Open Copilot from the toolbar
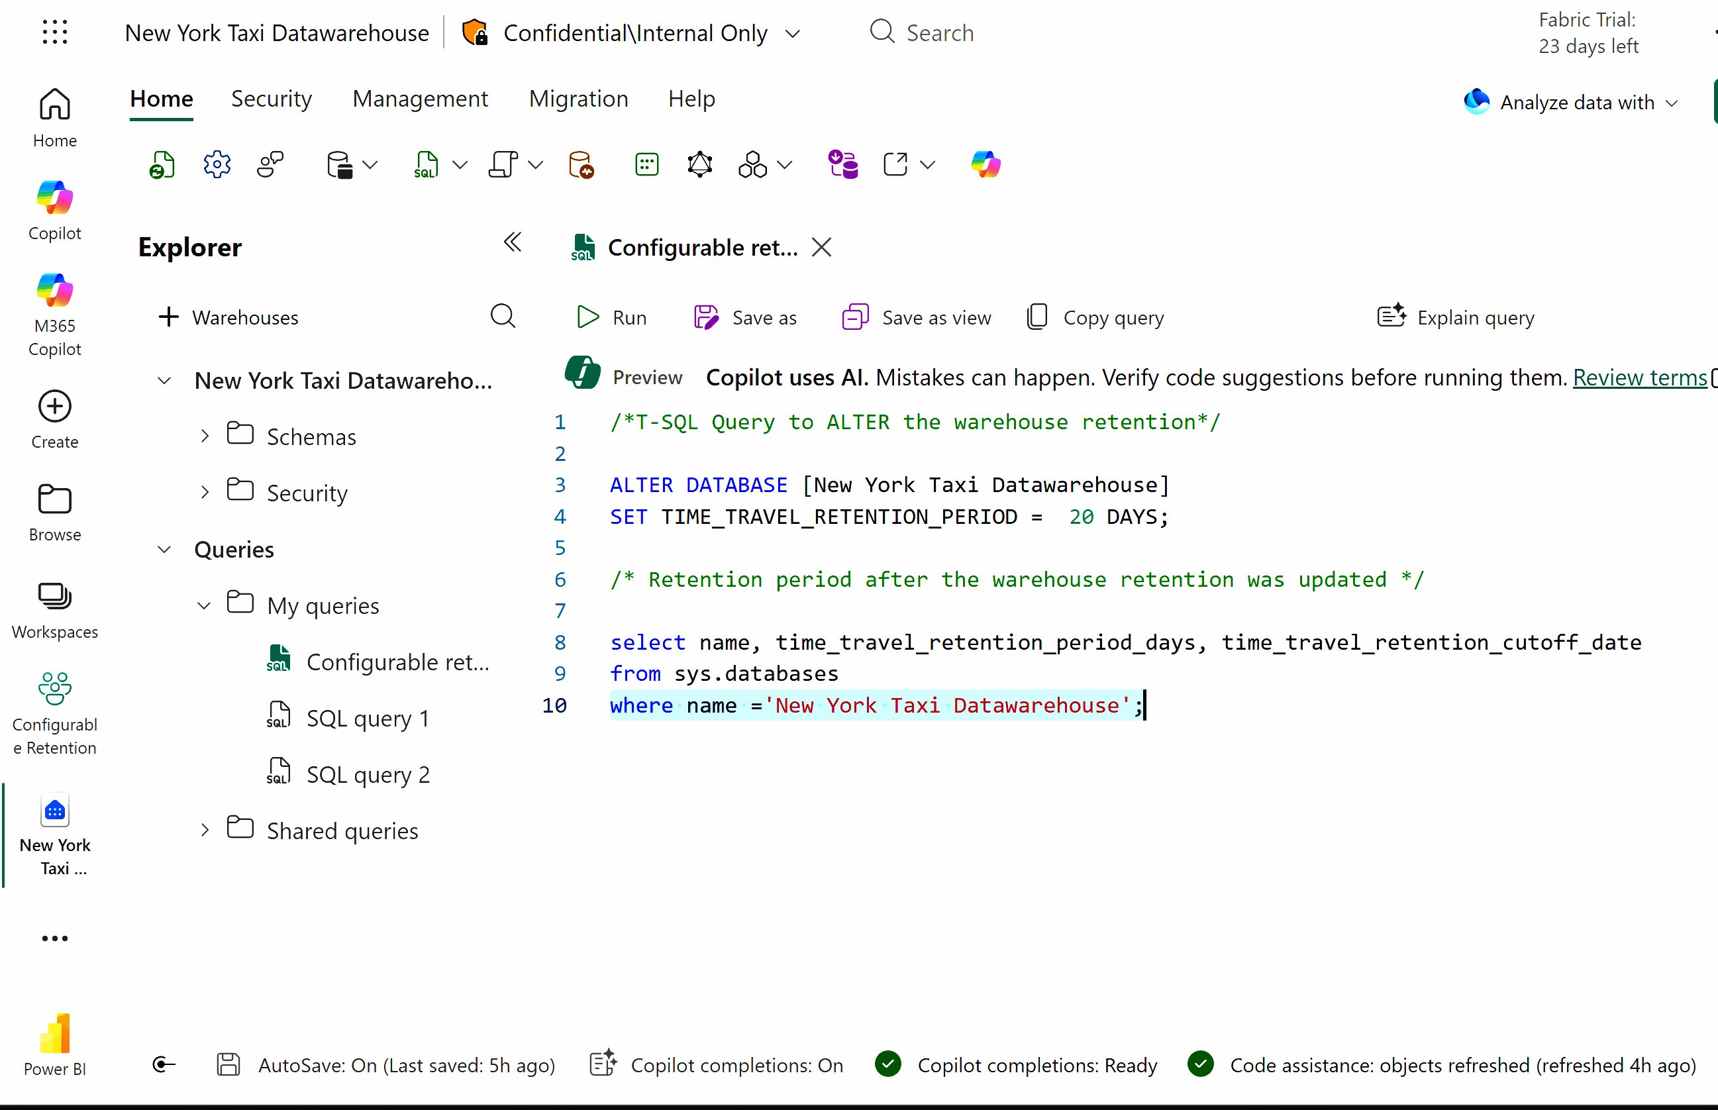This screenshot has width=1718, height=1110. (x=986, y=165)
